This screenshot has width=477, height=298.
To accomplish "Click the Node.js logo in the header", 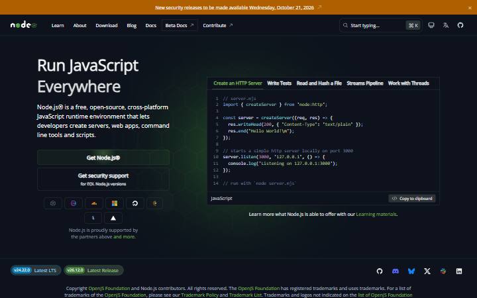I will coord(24,25).
